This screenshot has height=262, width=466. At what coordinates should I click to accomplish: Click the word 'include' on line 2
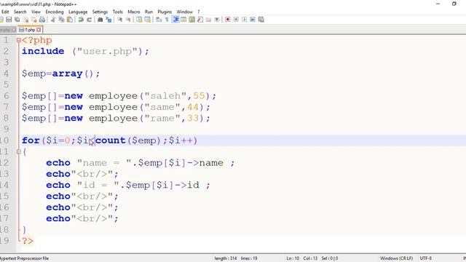click(43, 51)
